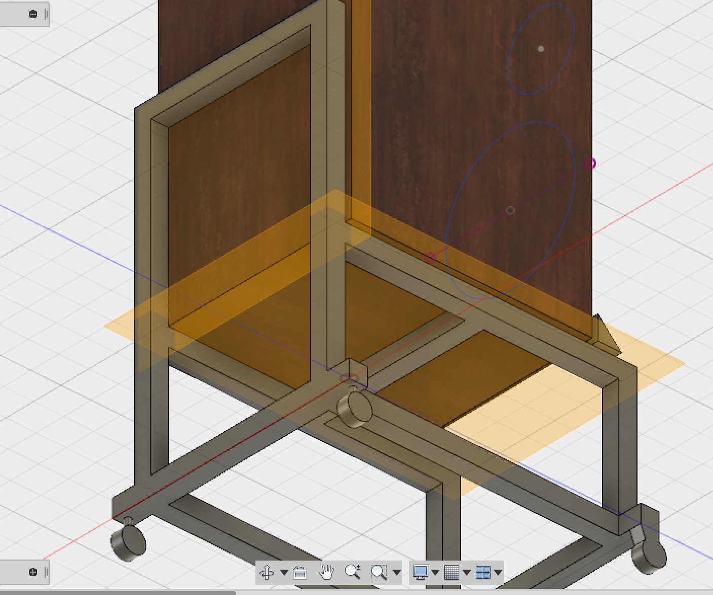Click the horizontal scrollbar at the bottom

[118, 592]
